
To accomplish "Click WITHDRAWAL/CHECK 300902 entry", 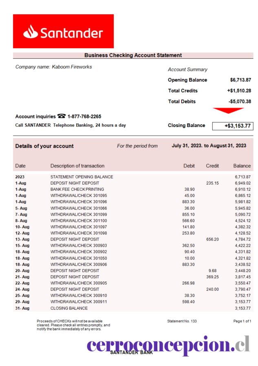I will pos(79,252).
